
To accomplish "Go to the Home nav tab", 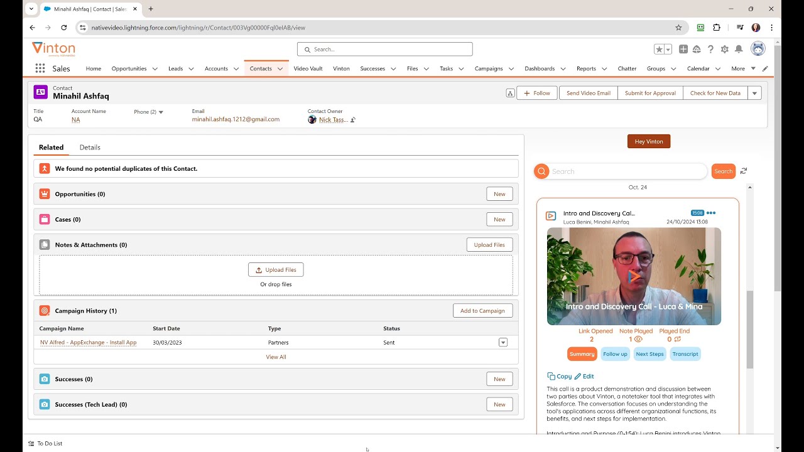I will click(x=94, y=68).
